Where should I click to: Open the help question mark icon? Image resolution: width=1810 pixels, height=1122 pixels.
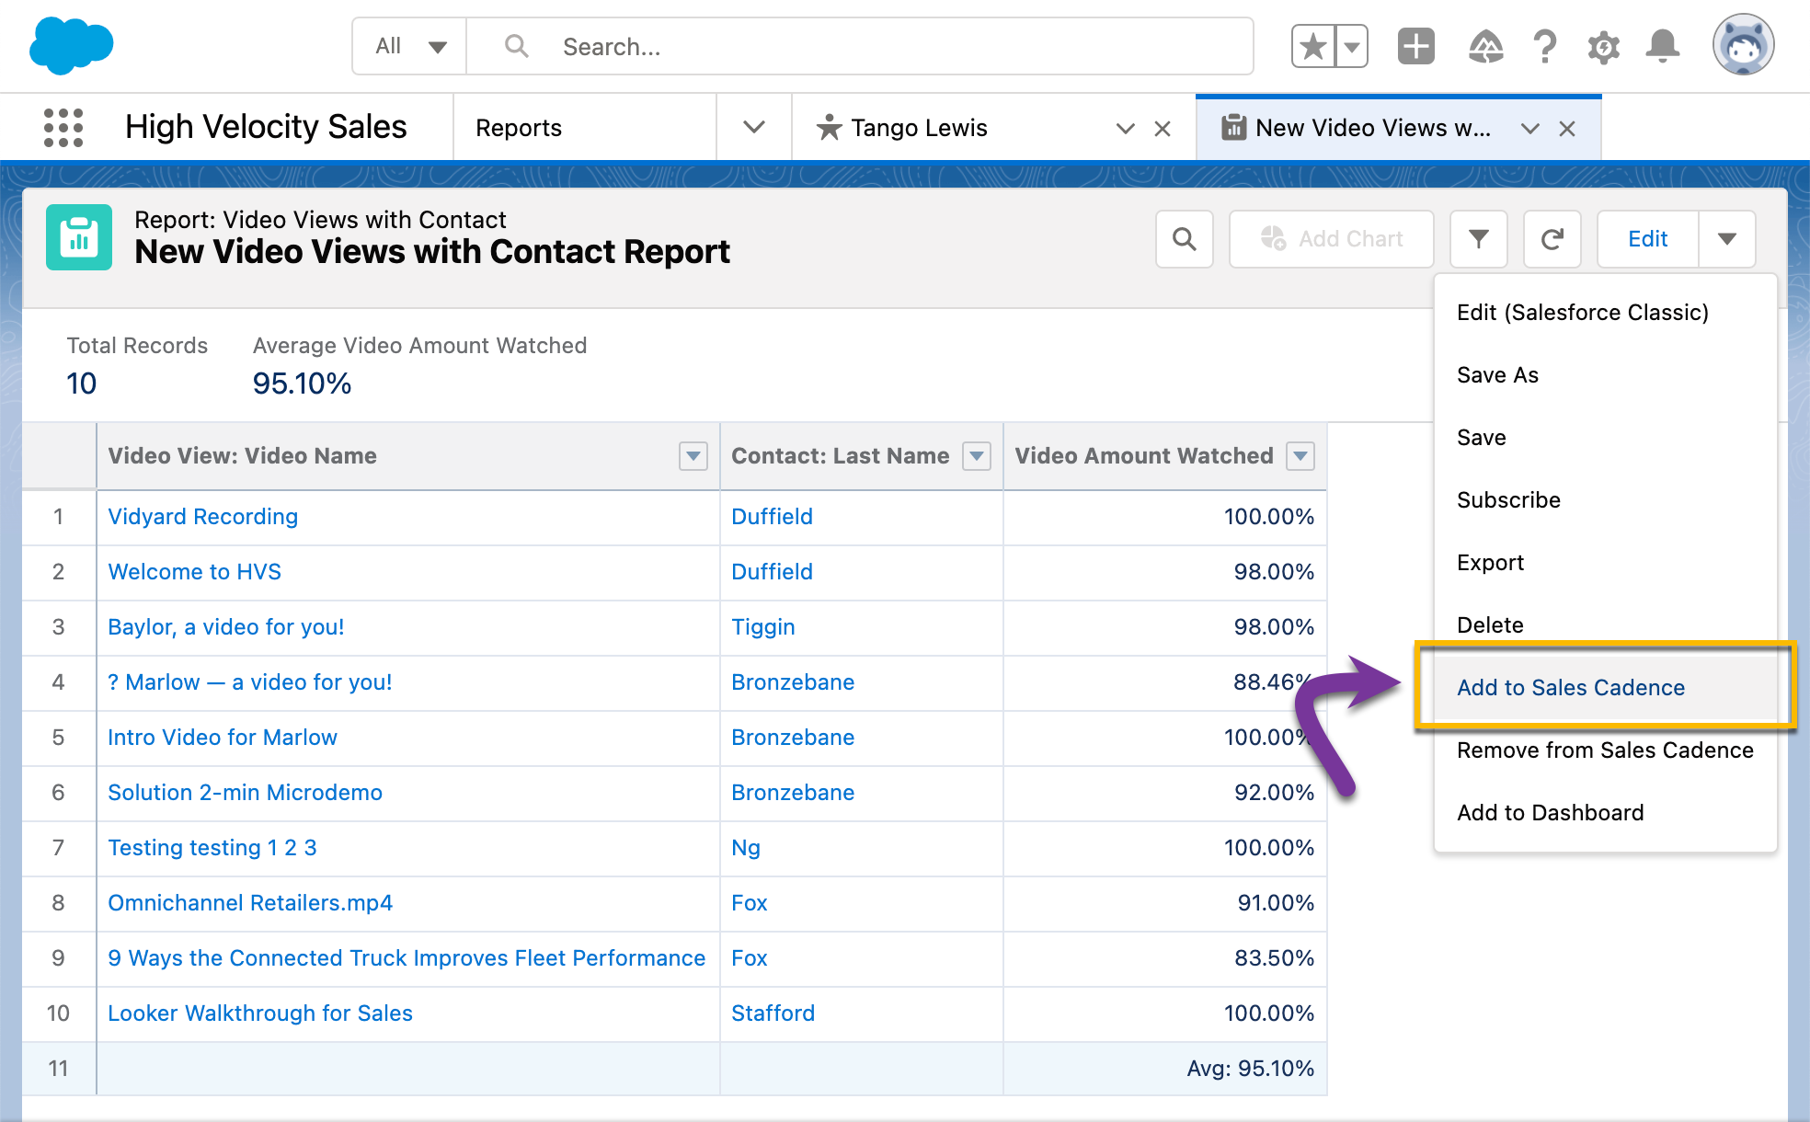(1545, 46)
